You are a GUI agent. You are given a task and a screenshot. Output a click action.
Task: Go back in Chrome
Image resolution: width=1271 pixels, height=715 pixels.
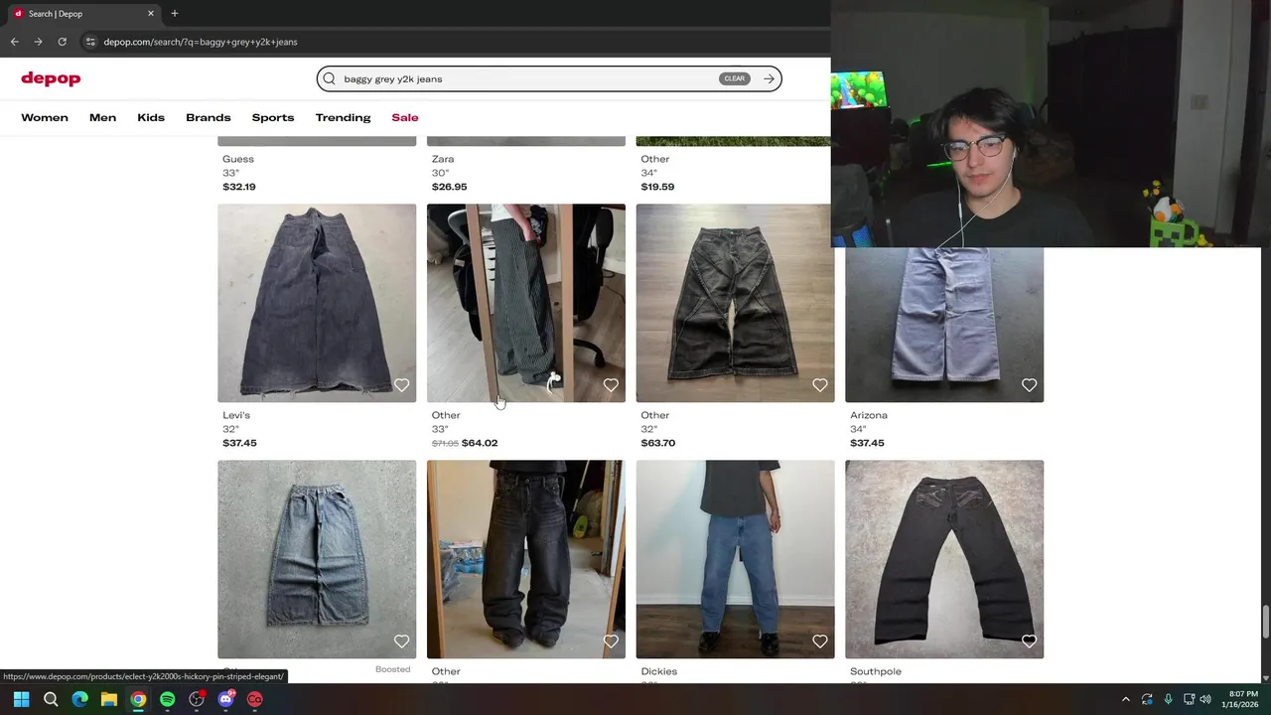tap(14, 42)
